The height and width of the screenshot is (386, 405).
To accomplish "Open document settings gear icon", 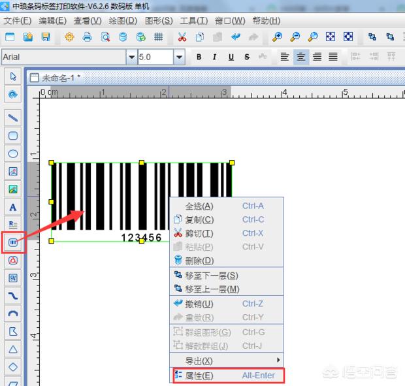I will coord(69,37).
